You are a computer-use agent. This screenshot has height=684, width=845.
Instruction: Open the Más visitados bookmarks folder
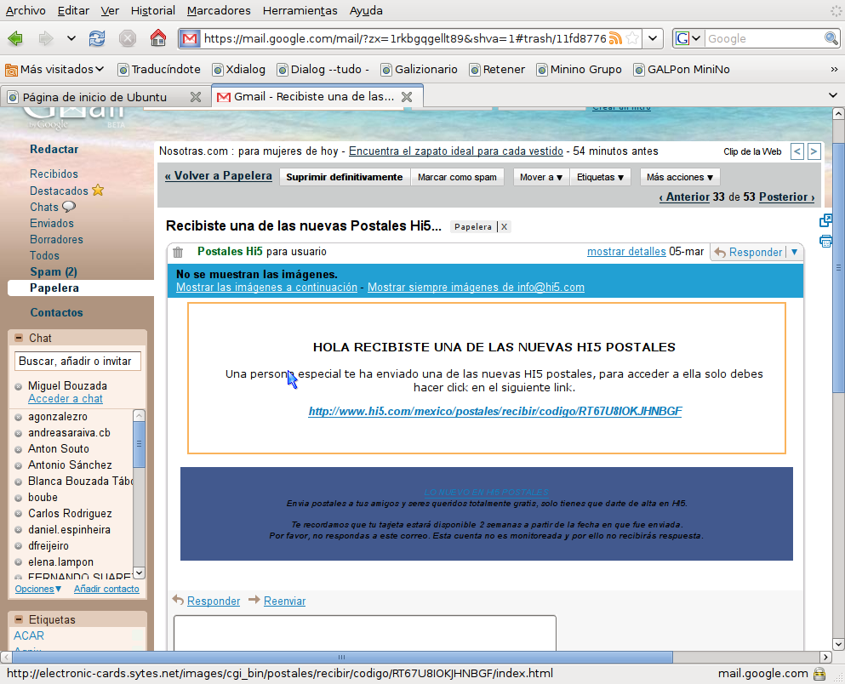click(x=54, y=69)
